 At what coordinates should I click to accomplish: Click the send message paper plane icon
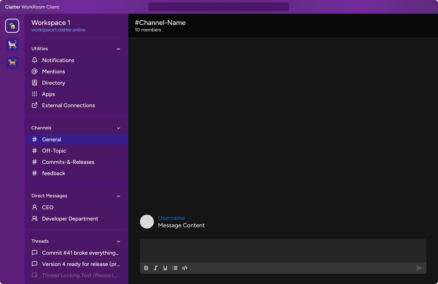[x=419, y=268]
